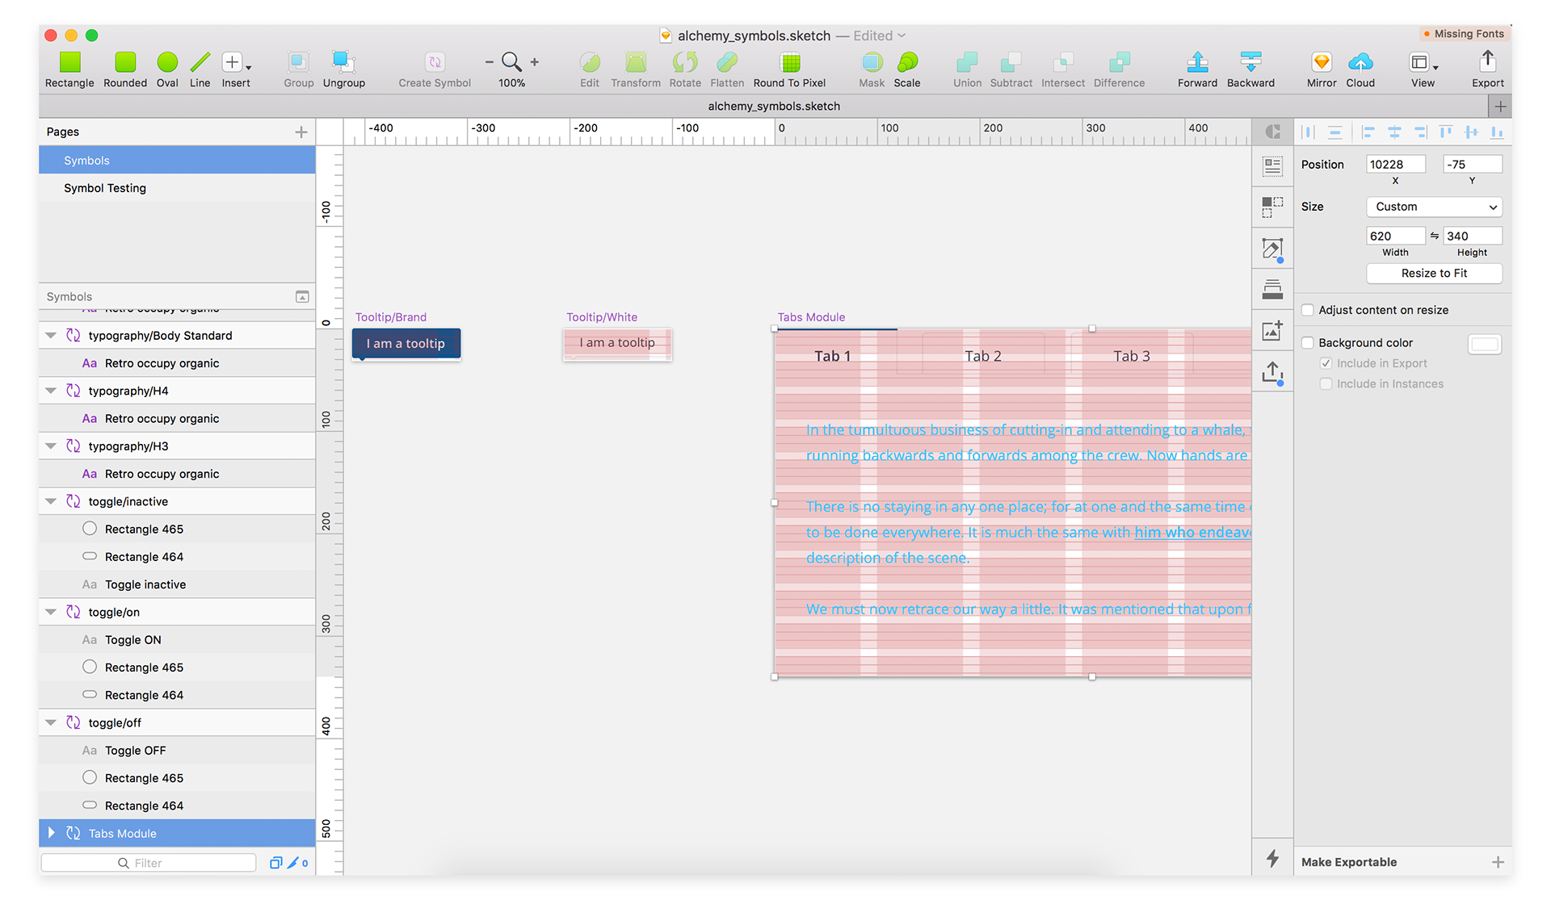Move layer Forward in toolbar
This screenshot has height=900, width=1551.
[x=1197, y=62]
